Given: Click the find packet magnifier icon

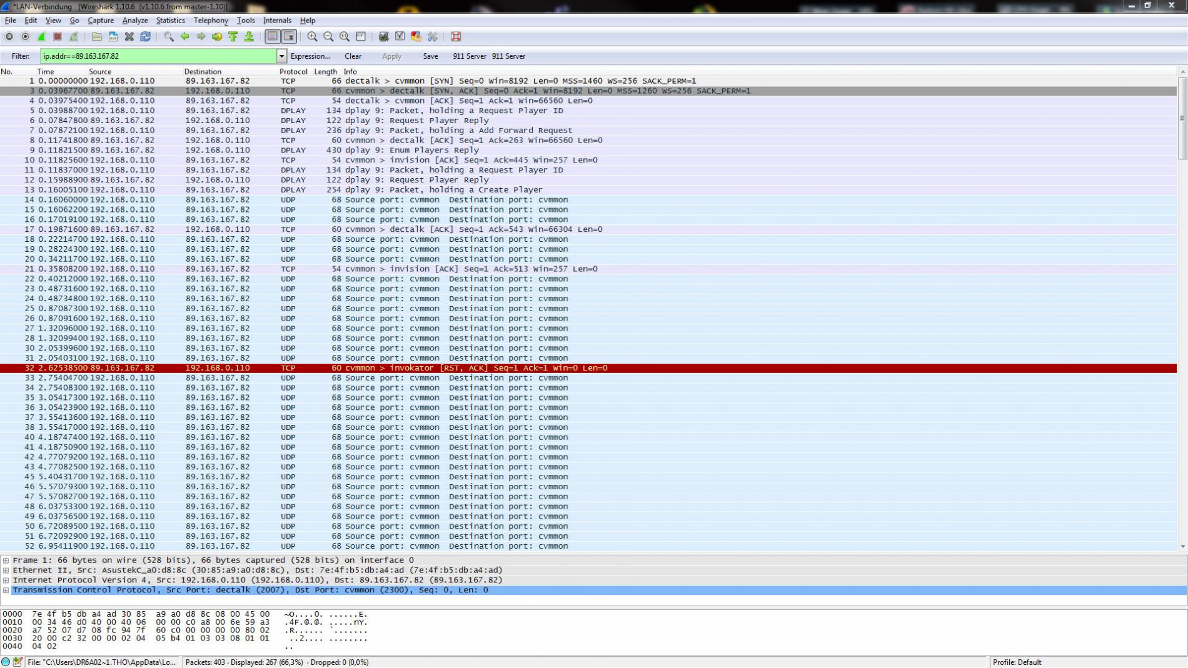Looking at the screenshot, I should tap(169, 37).
